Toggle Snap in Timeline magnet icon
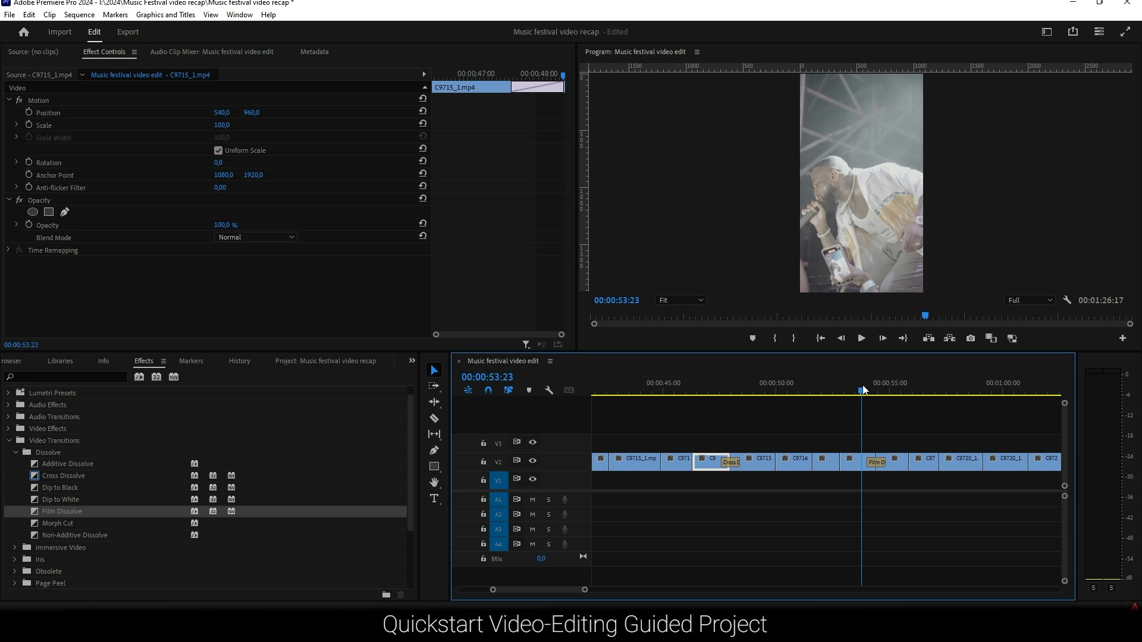 (x=488, y=391)
